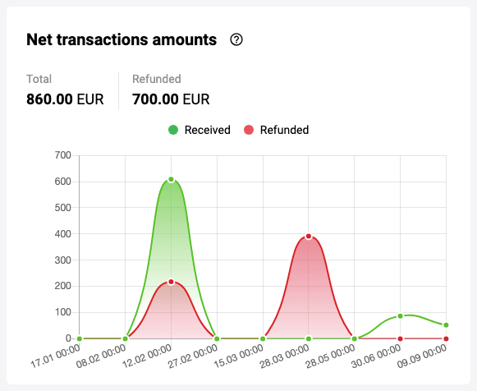Select the Refunded peak point at 28.03

pos(309,237)
